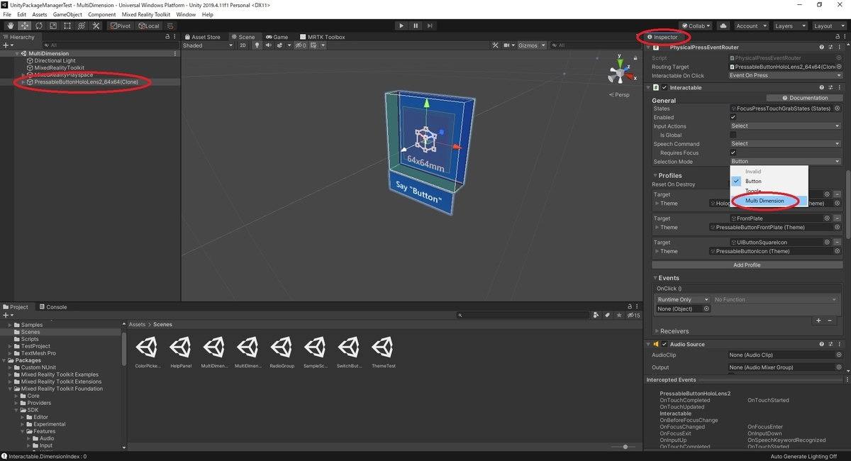The height and width of the screenshot is (461, 851).
Task: Toggle the Is Global checkbox
Action: [x=733, y=135]
